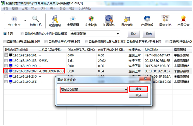This screenshot has width=193, height=126.
Task: Toggle the 全选 select all checkbox
Action: tap(5, 33)
